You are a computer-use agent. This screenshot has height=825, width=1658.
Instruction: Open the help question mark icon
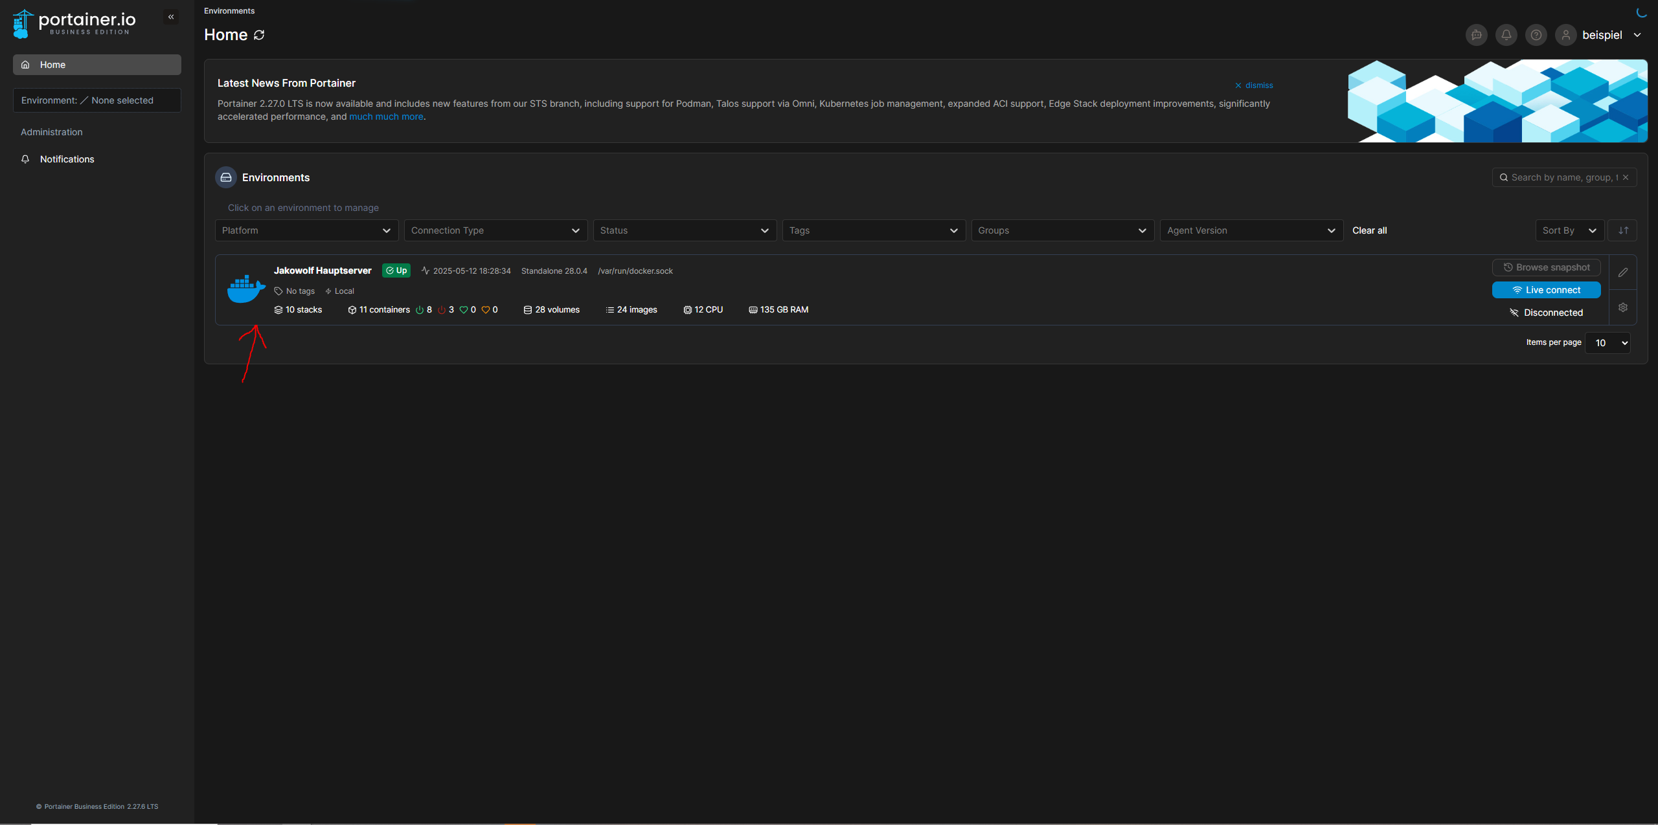click(1536, 35)
